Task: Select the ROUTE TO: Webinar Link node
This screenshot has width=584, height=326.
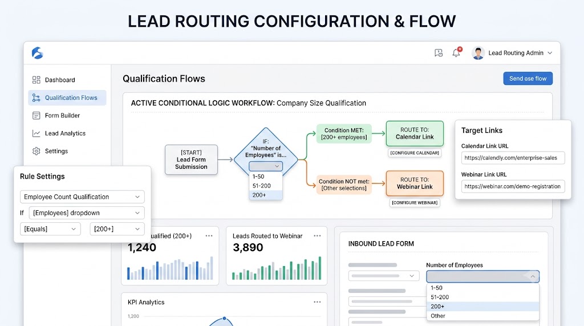Action: 415,183
